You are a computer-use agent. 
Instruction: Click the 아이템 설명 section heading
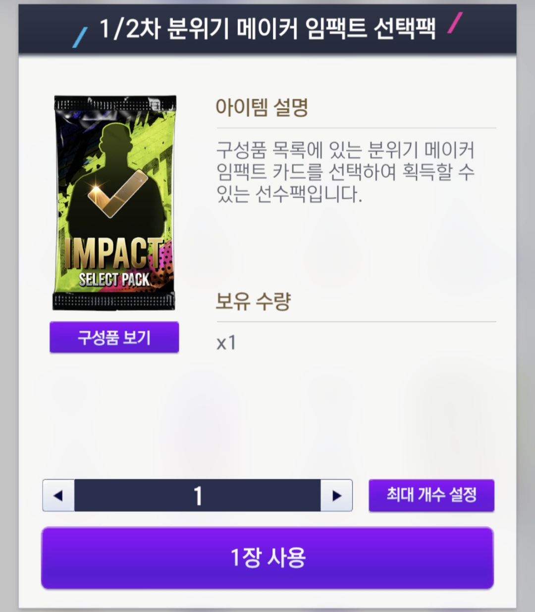(262, 107)
